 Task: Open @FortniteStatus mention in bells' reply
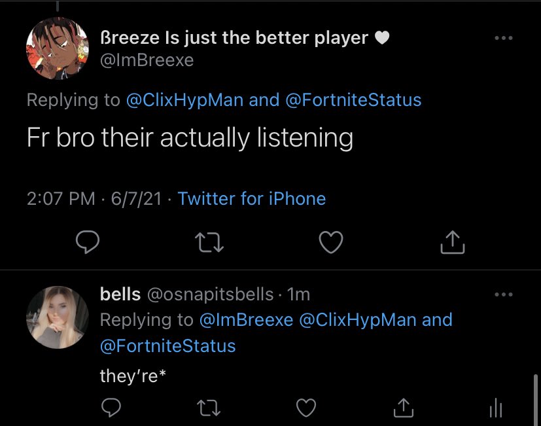167,345
